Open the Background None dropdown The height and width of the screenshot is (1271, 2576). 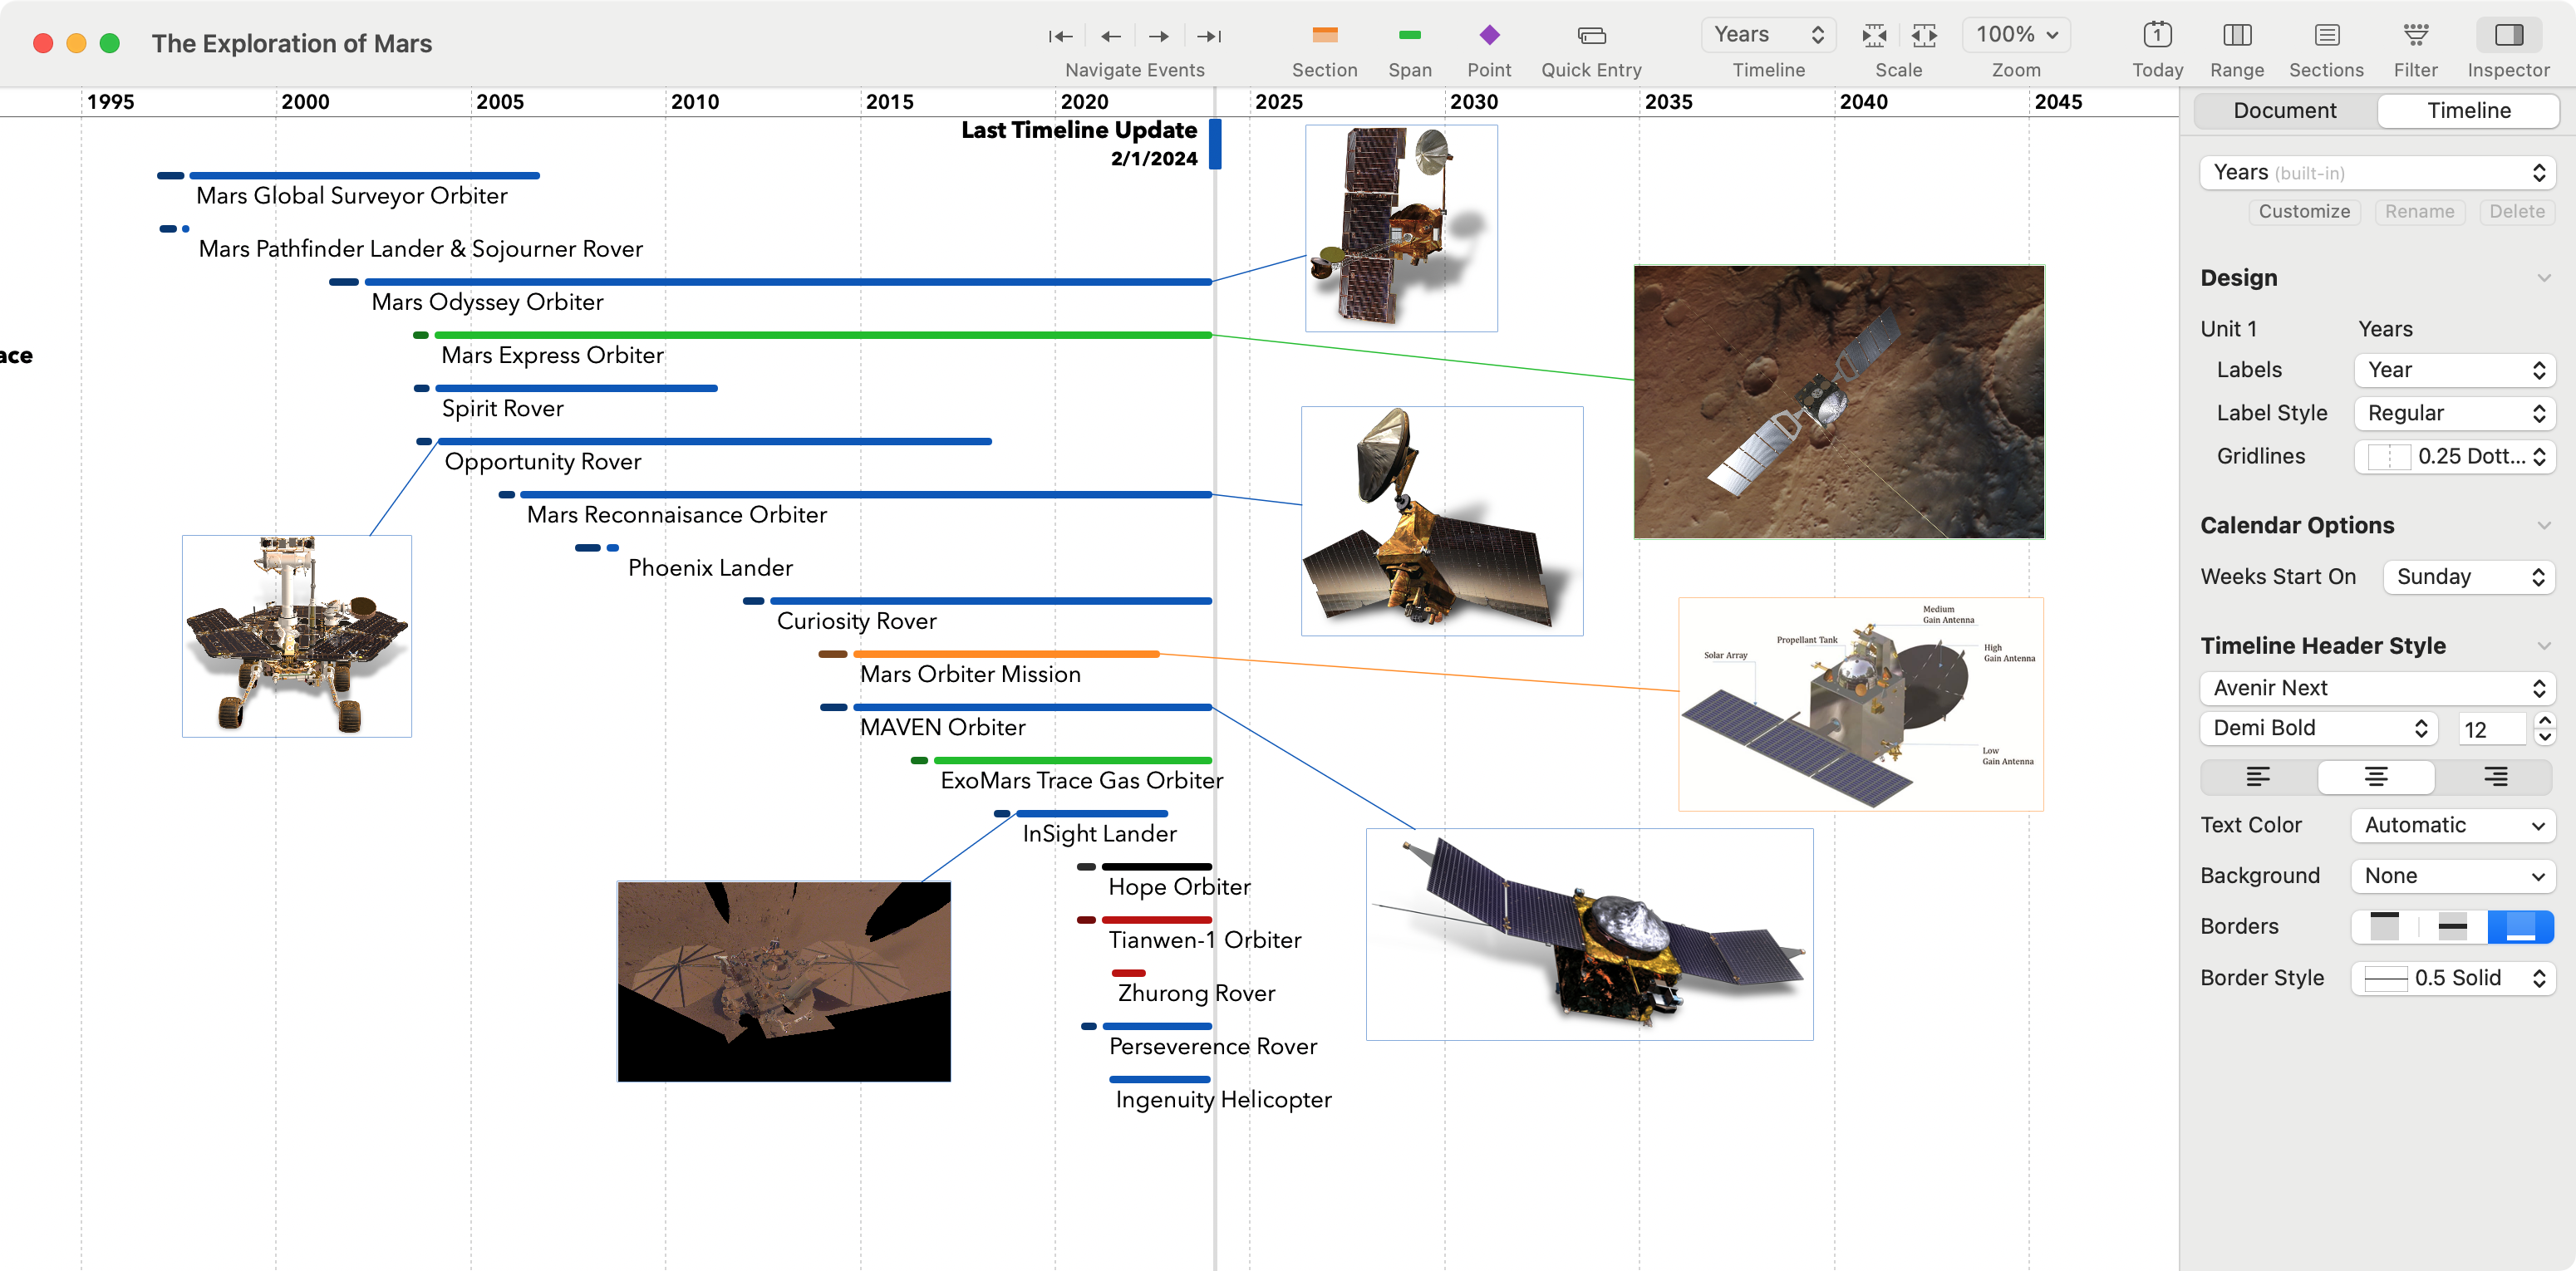point(2453,876)
